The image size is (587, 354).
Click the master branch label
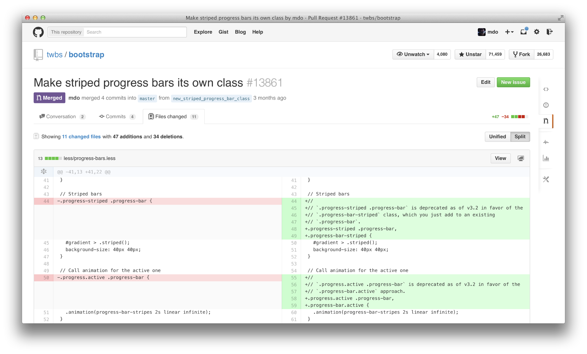pos(147,98)
